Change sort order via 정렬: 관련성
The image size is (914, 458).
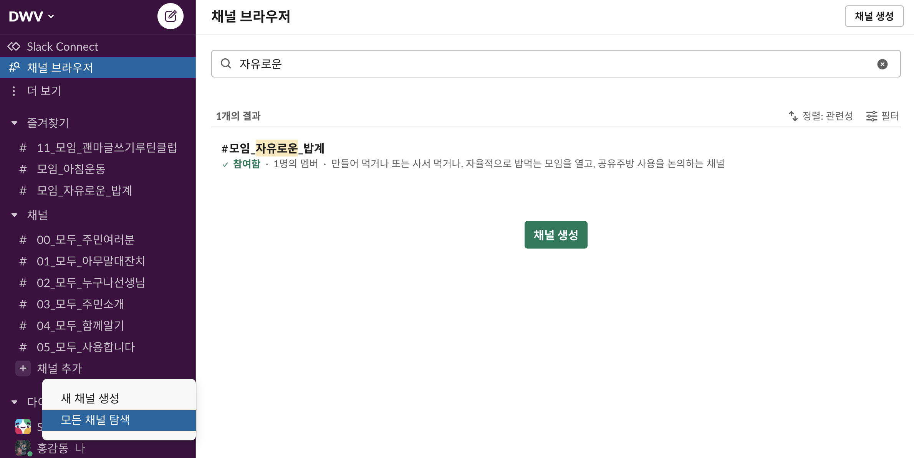[x=820, y=116]
